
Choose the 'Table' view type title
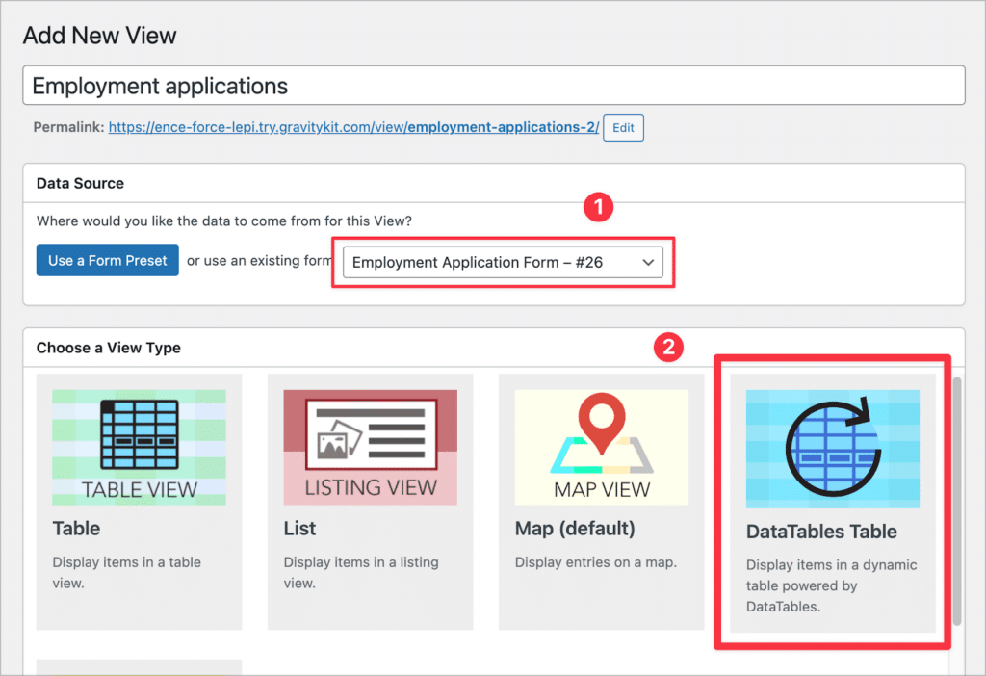coord(76,529)
